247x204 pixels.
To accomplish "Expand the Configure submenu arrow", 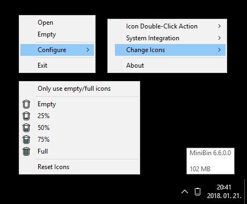I will [88, 50].
